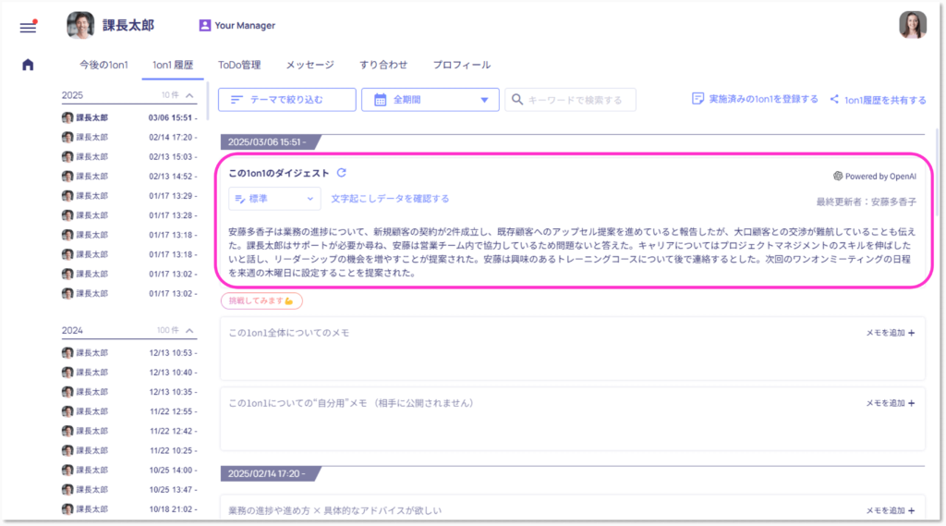This screenshot has width=946, height=526.
Task: Focus the keyword search field
Action: click(x=570, y=100)
